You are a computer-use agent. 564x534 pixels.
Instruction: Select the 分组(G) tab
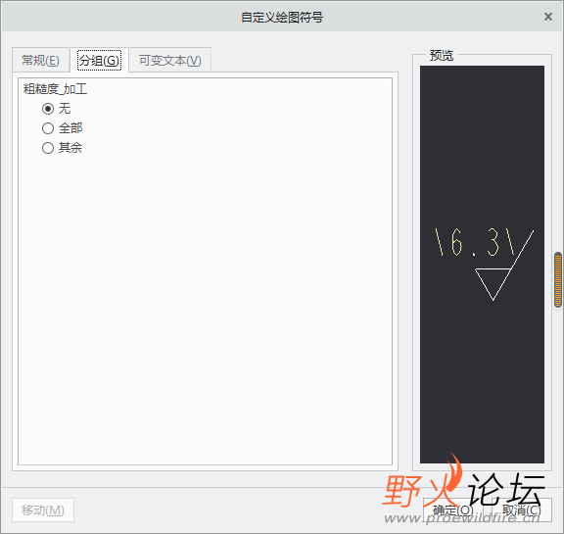[99, 60]
